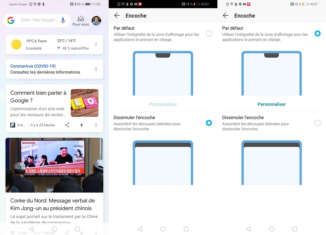Open options menu for Comment bien parler article
This screenshot has width=326, height=235.
click(x=96, y=125)
